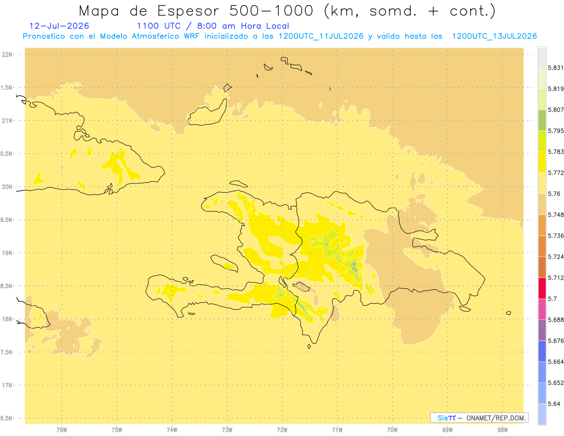Screen dimensions: 564x436
Task: Click the longitude label '68W'
Action: coord(502,430)
